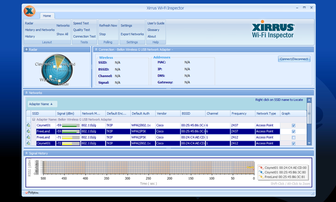Click the radar display graphic
336x202 pixels.
[x=57, y=70]
